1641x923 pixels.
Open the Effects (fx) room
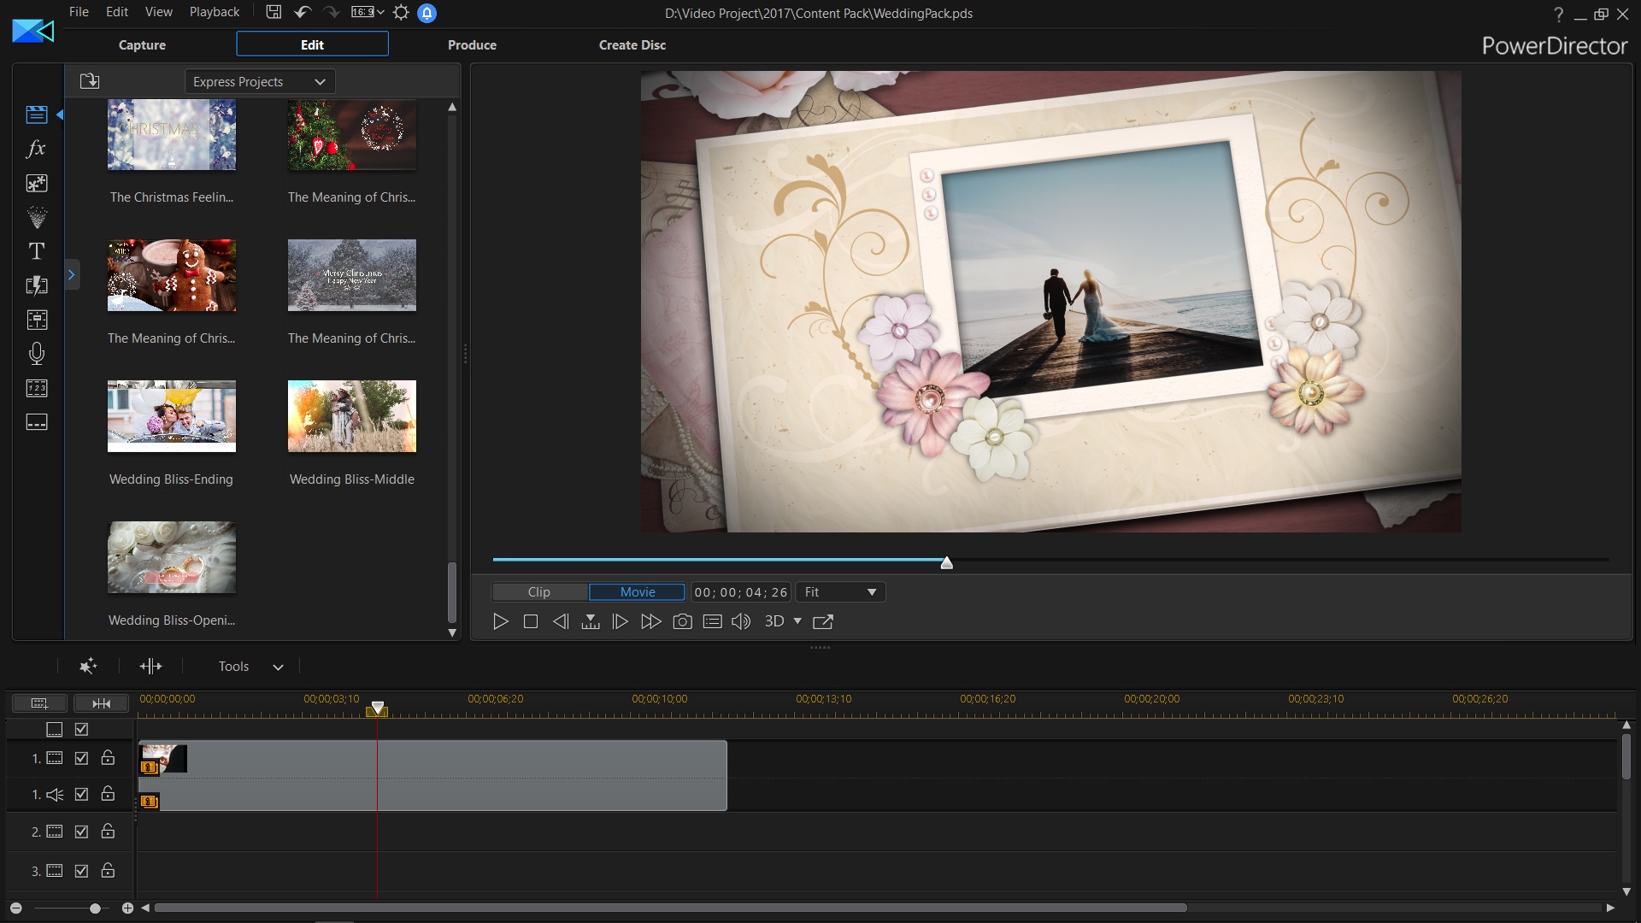(36, 149)
